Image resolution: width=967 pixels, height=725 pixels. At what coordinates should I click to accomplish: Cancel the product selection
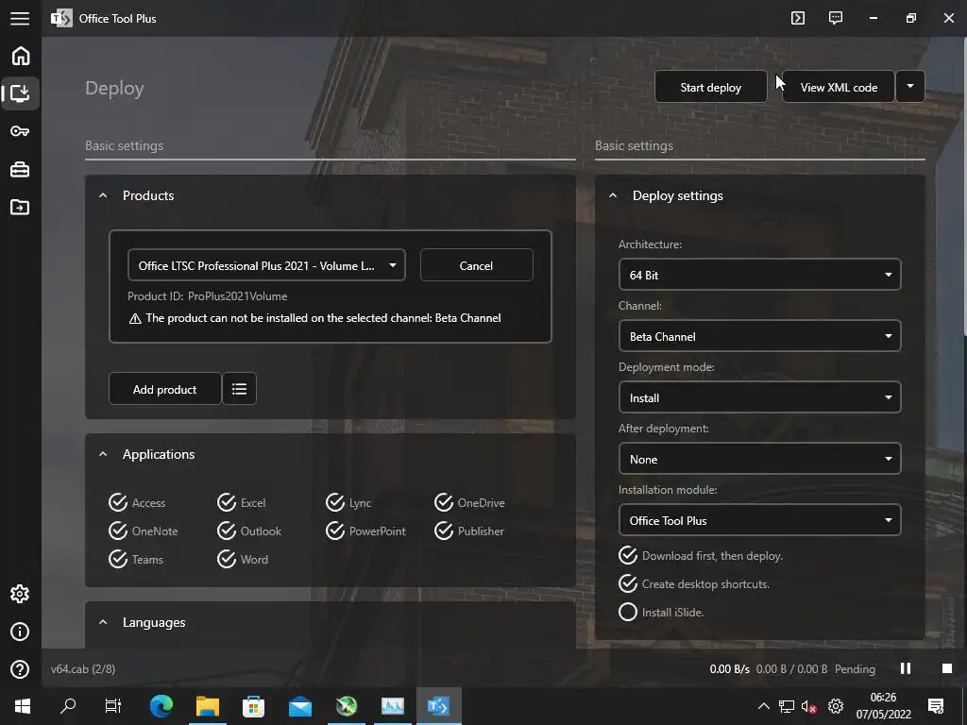[x=476, y=265]
